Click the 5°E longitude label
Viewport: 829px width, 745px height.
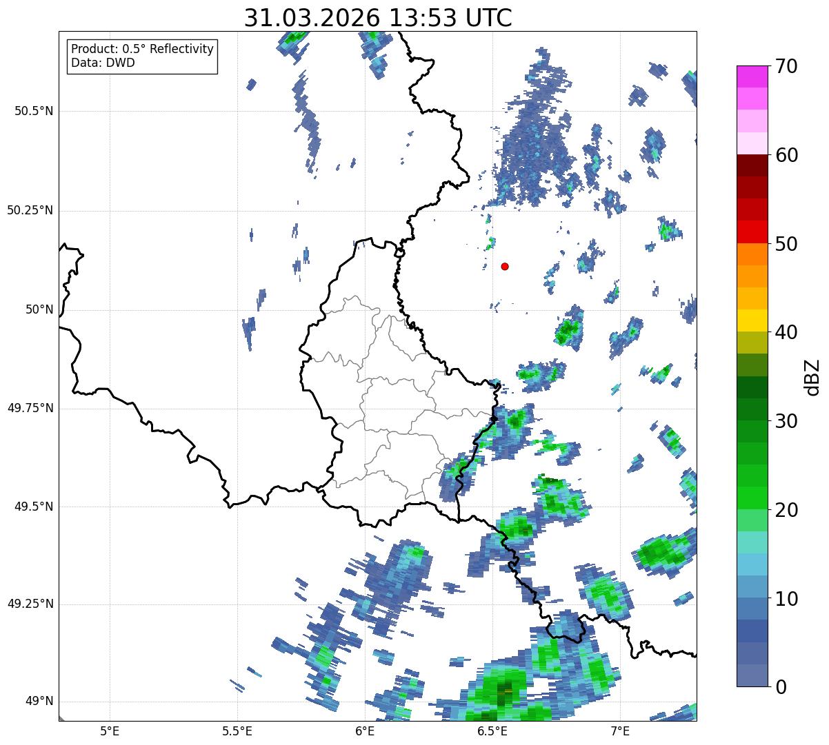[x=110, y=731]
